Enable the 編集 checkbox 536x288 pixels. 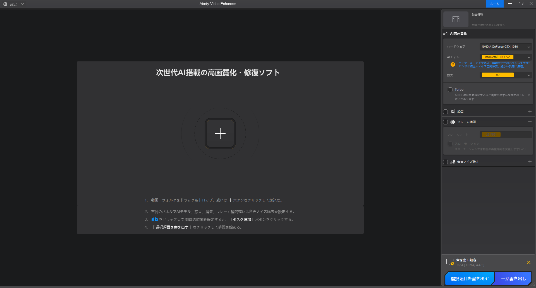pyautogui.click(x=446, y=112)
